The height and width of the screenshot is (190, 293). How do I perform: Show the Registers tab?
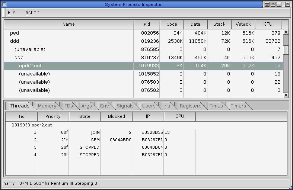190,106
